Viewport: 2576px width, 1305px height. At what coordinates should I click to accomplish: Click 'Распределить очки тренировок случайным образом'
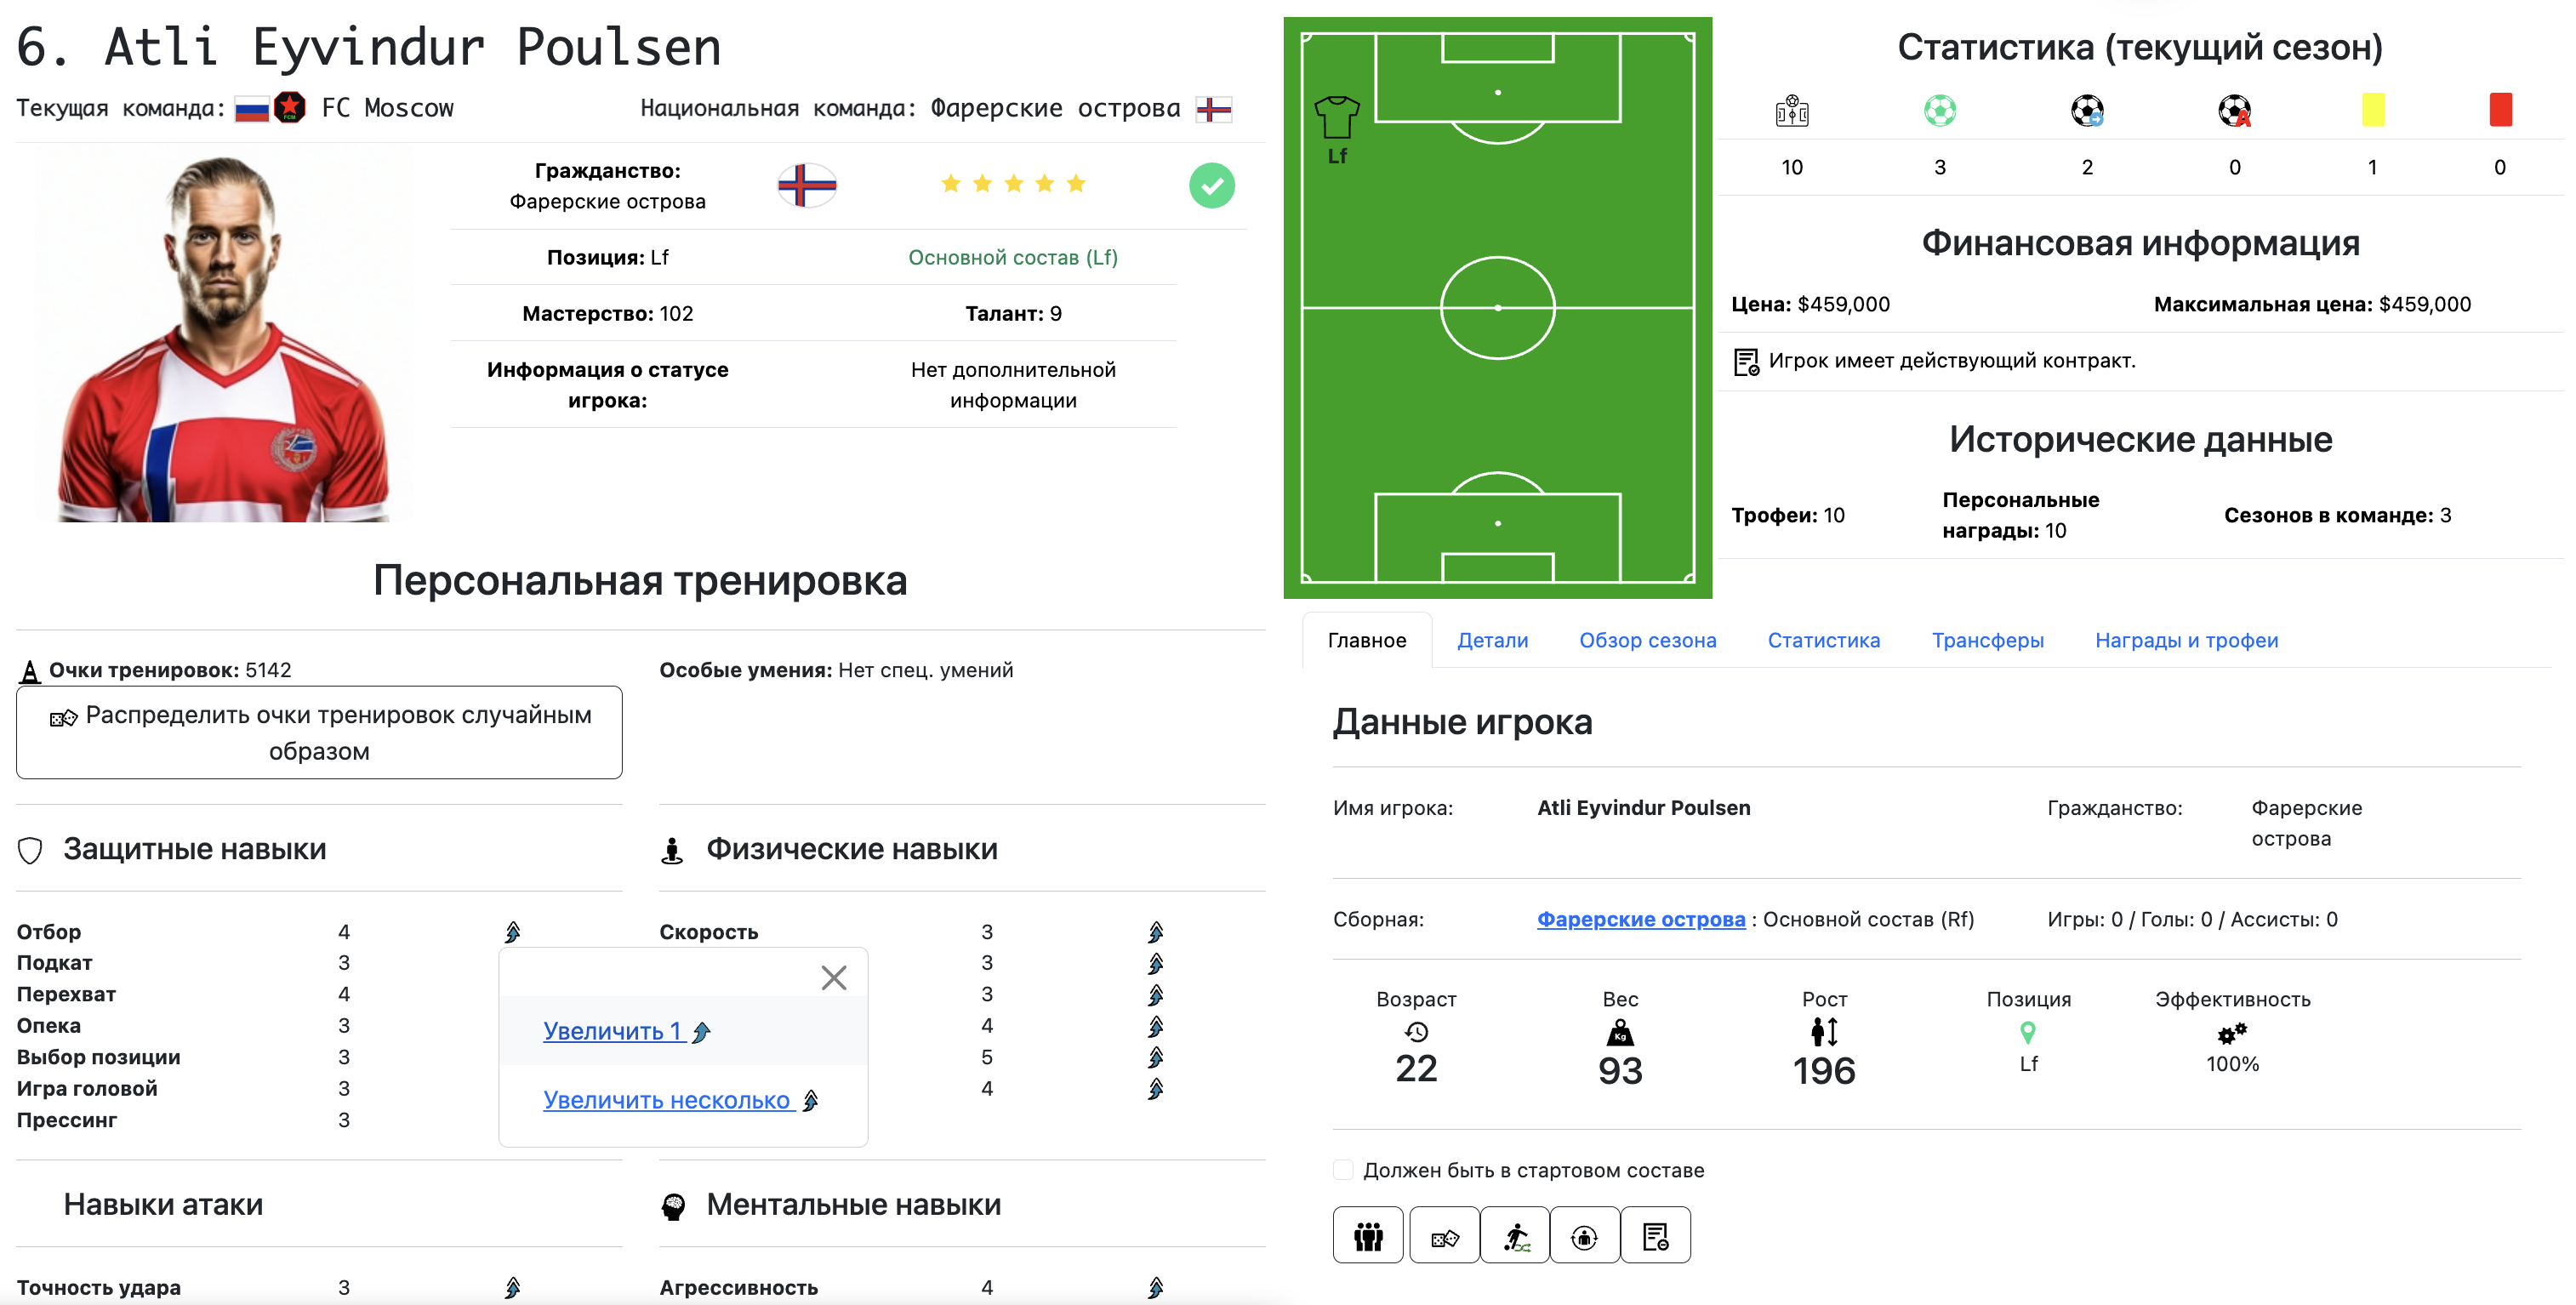pos(318,732)
